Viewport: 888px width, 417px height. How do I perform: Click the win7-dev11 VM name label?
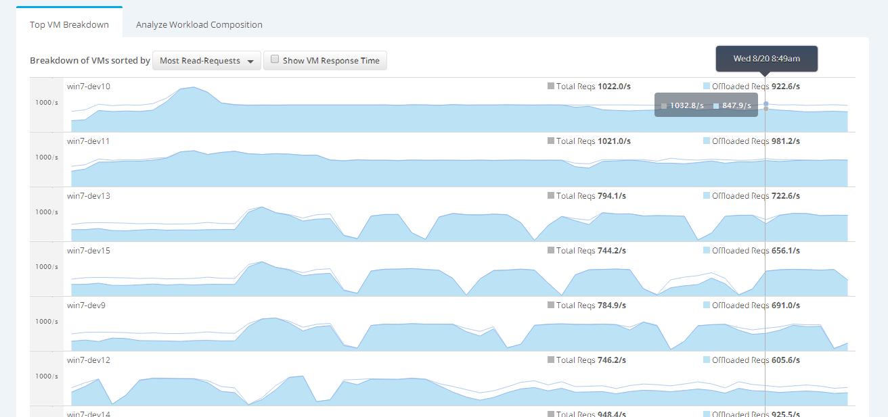pyautogui.click(x=88, y=141)
